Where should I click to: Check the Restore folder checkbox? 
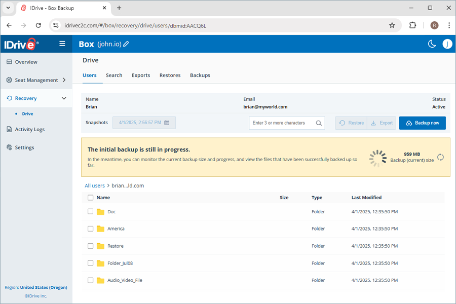pyautogui.click(x=91, y=246)
